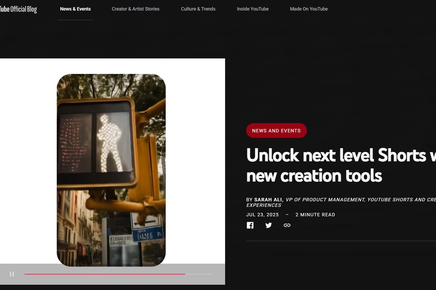Open the Inside YouTube menu item
This screenshot has width=436, height=290.
[253, 9]
